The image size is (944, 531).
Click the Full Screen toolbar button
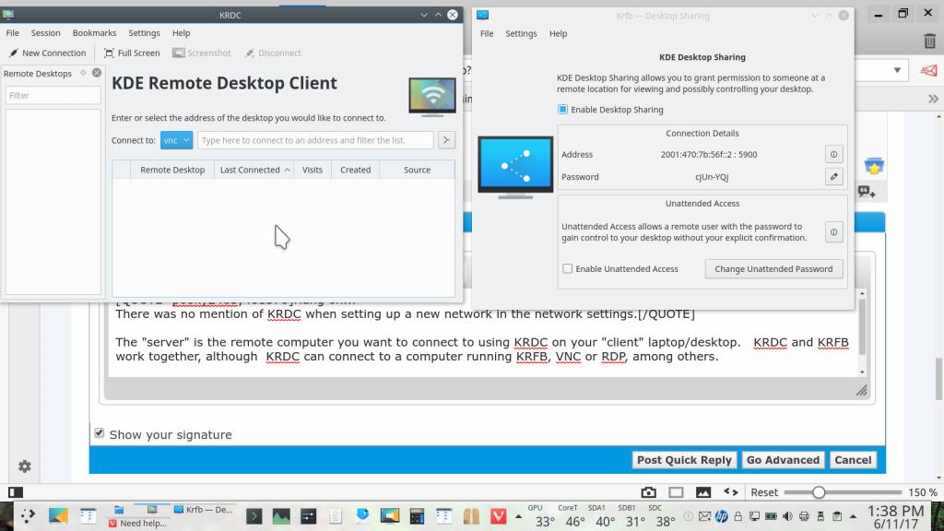pyautogui.click(x=132, y=53)
